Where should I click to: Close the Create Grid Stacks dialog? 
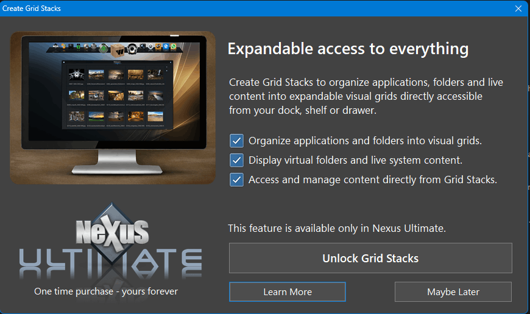pyautogui.click(x=518, y=9)
